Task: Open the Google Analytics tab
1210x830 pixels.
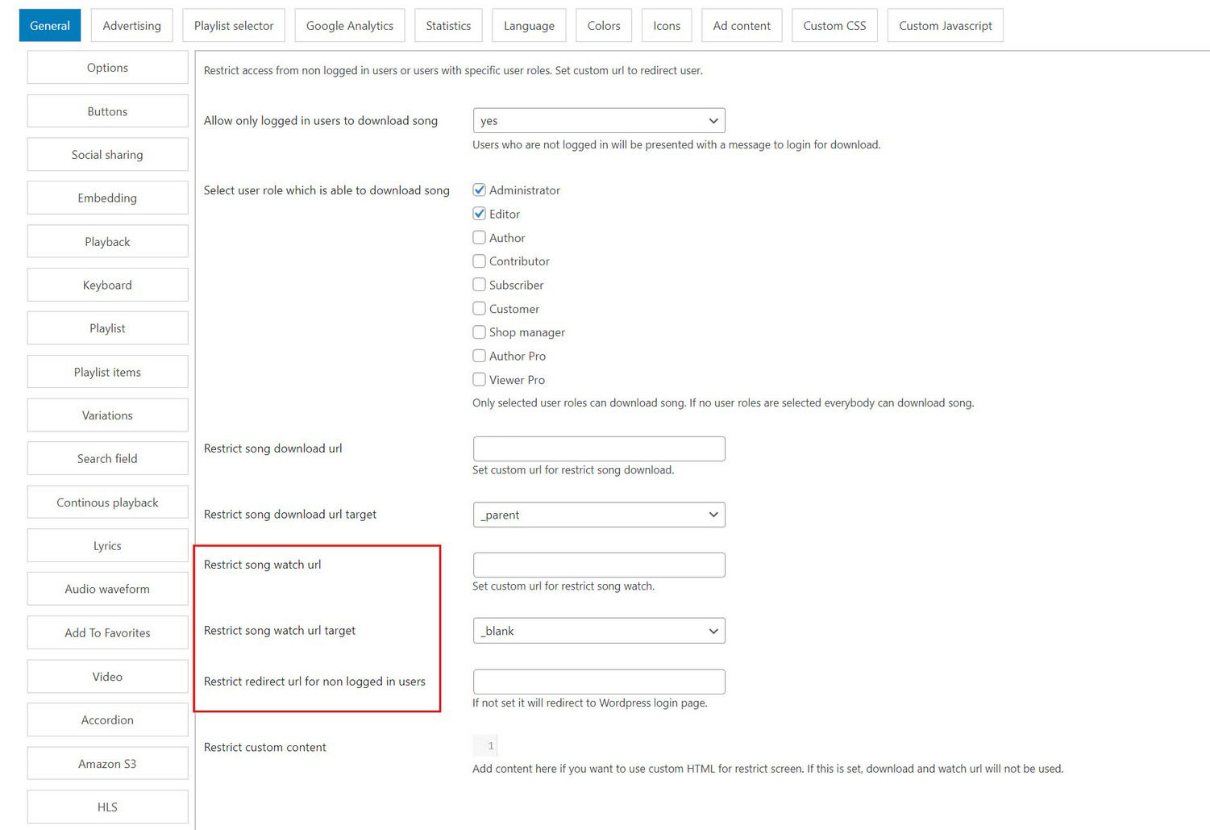Action: click(350, 26)
